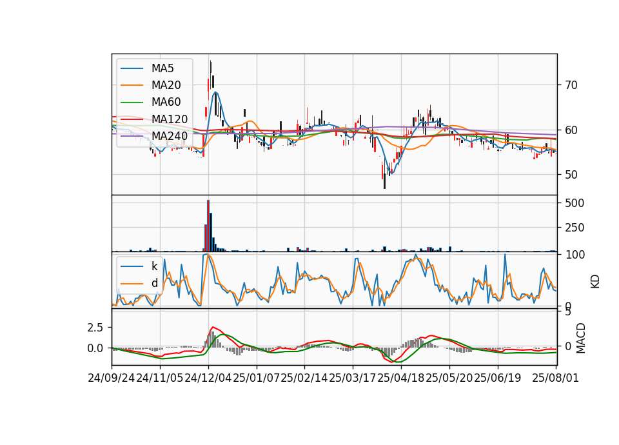Click the MACD axis title
The height and width of the screenshot is (445, 619).
pos(580,339)
